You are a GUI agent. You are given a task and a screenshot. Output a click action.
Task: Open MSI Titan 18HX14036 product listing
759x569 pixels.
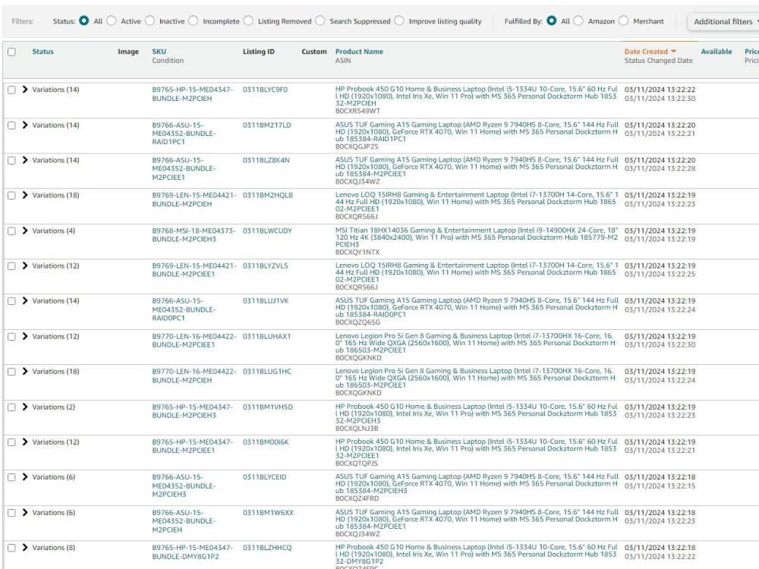tap(477, 237)
